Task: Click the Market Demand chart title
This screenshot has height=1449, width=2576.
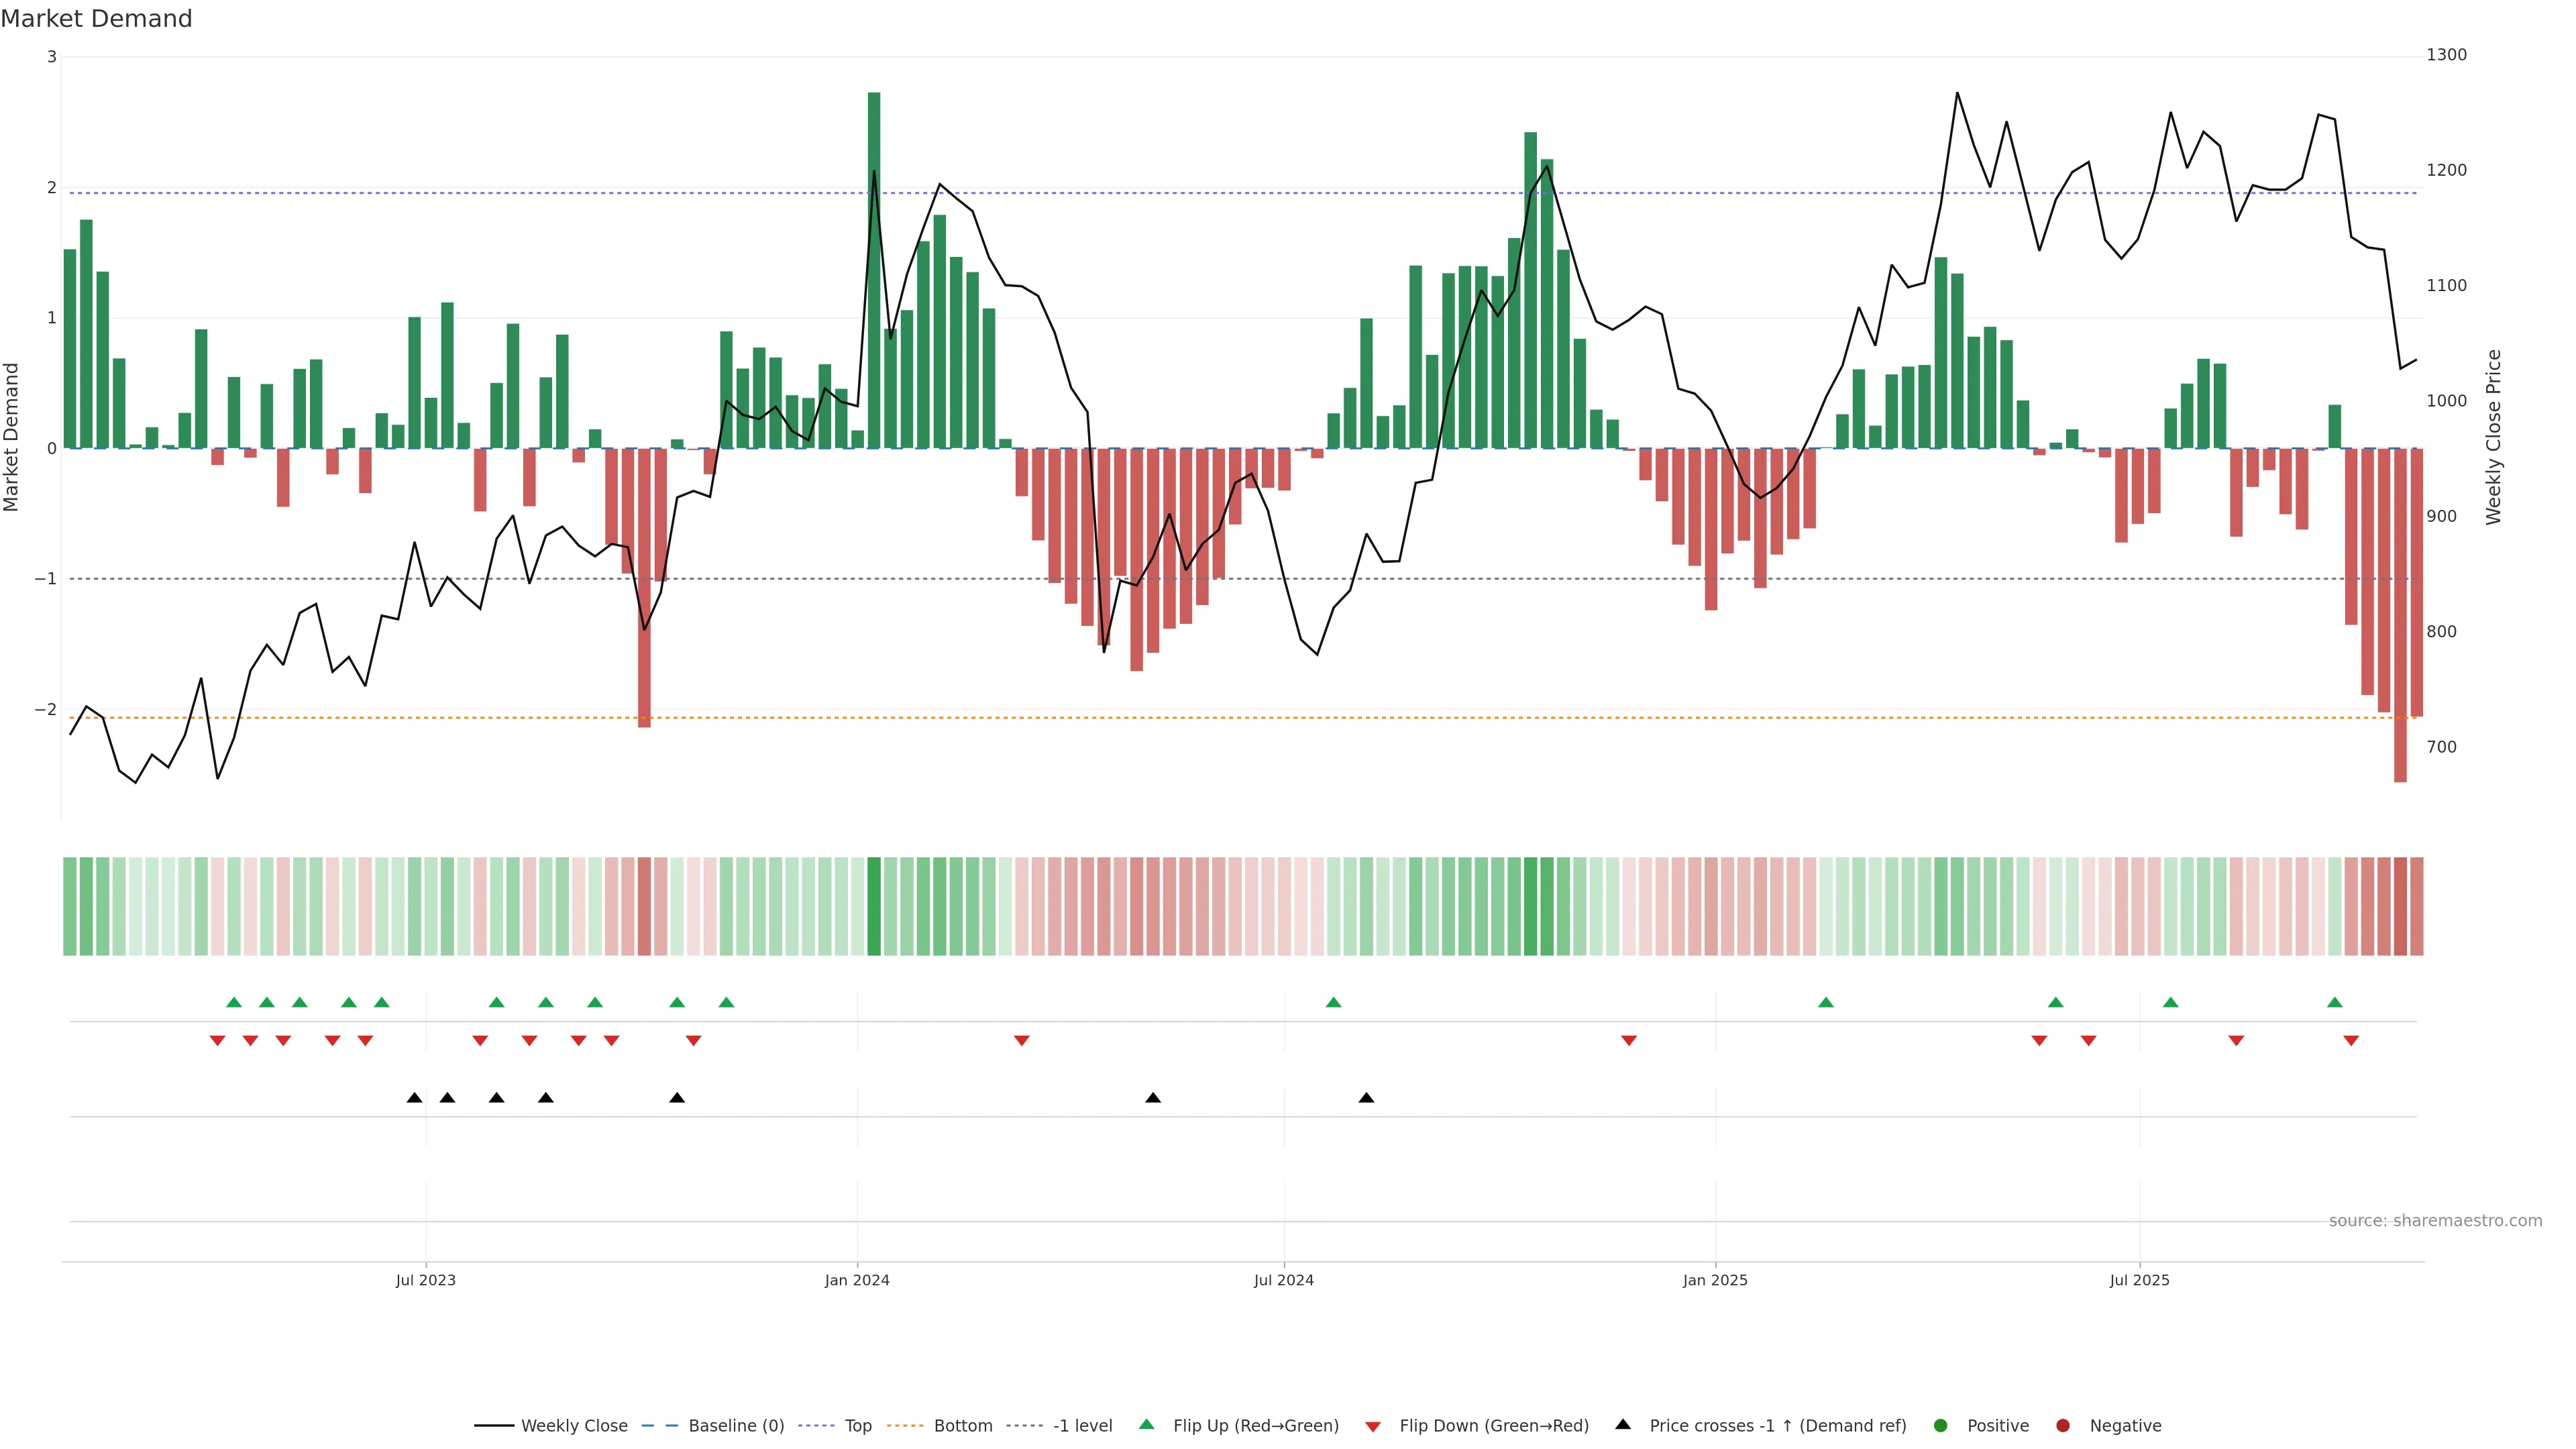Action: [x=97, y=19]
